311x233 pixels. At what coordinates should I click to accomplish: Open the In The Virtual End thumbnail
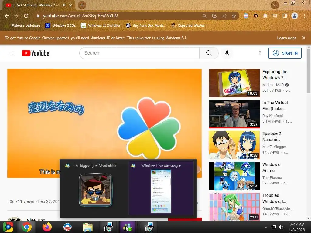(x=234, y=114)
